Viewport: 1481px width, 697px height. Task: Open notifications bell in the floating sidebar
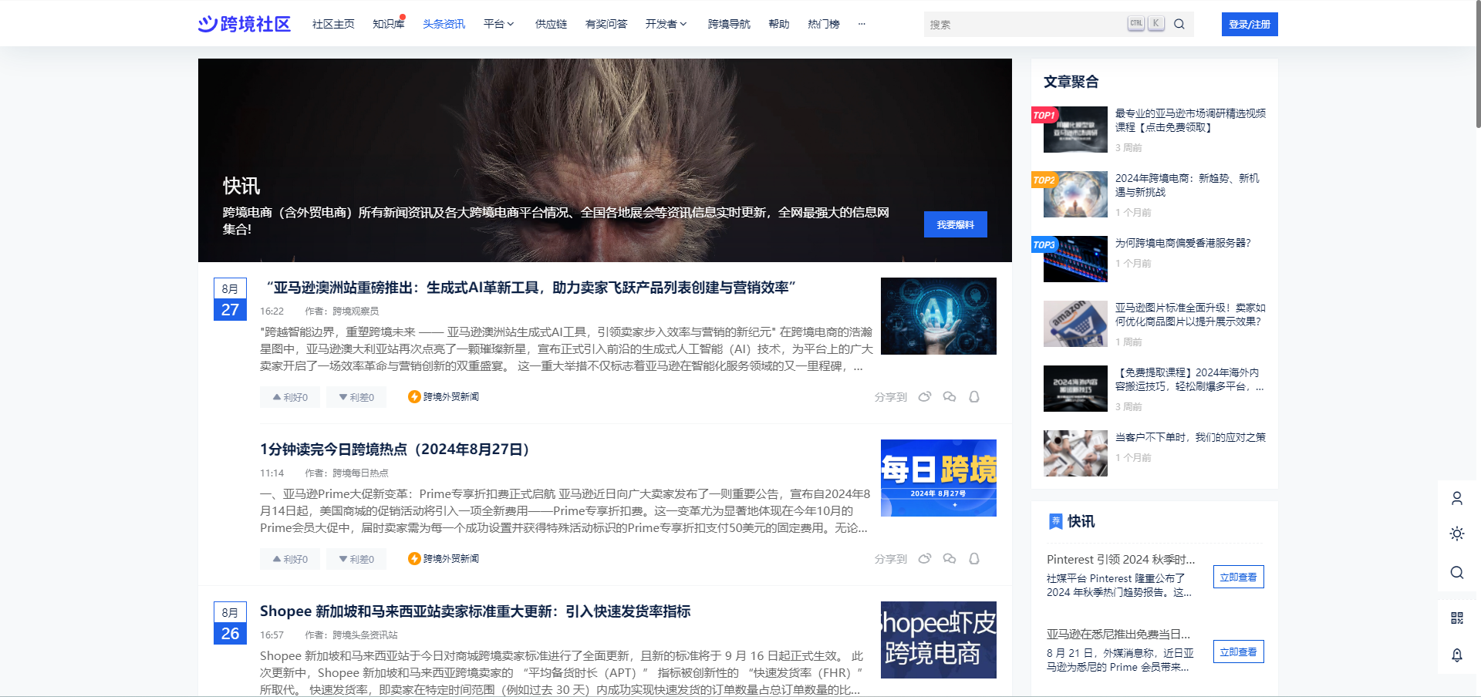1457,655
